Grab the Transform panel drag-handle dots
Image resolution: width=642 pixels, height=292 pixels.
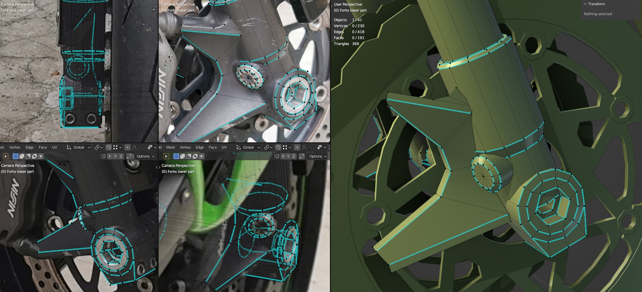(x=636, y=4)
